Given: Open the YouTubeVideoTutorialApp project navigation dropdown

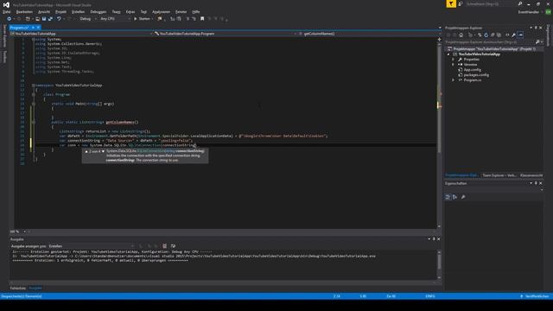Looking at the screenshot, I should pyautogui.click(x=81, y=34).
